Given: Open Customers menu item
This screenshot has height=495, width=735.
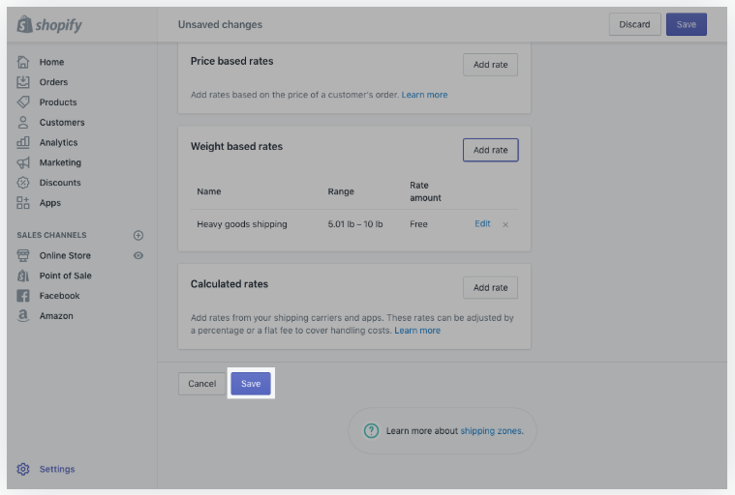Looking at the screenshot, I should tap(62, 122).
